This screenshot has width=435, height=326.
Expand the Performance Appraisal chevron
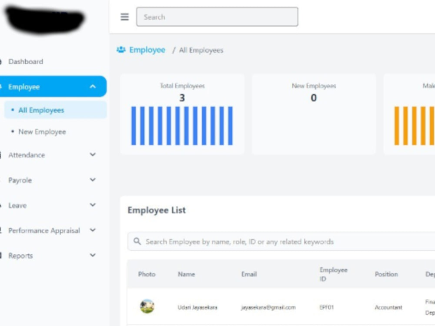tap(93, 230)
